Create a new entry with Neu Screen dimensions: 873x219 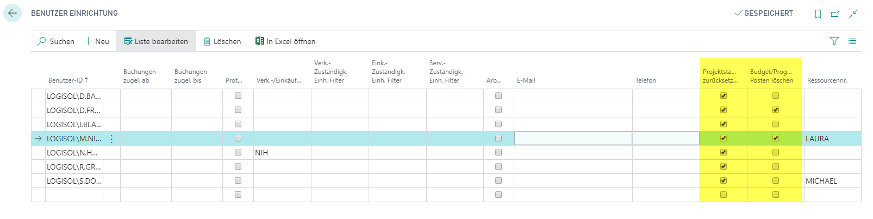pos(97,41)
